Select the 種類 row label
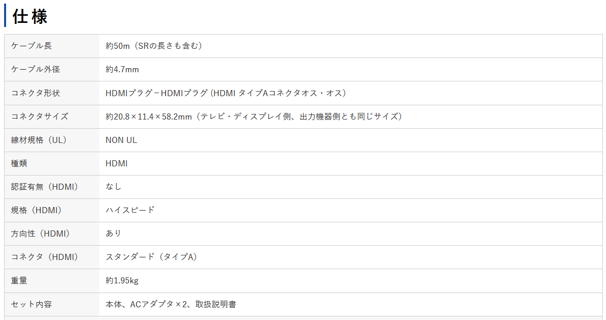The height and width of the screenshot is (320, 606). tap(19, 164)
